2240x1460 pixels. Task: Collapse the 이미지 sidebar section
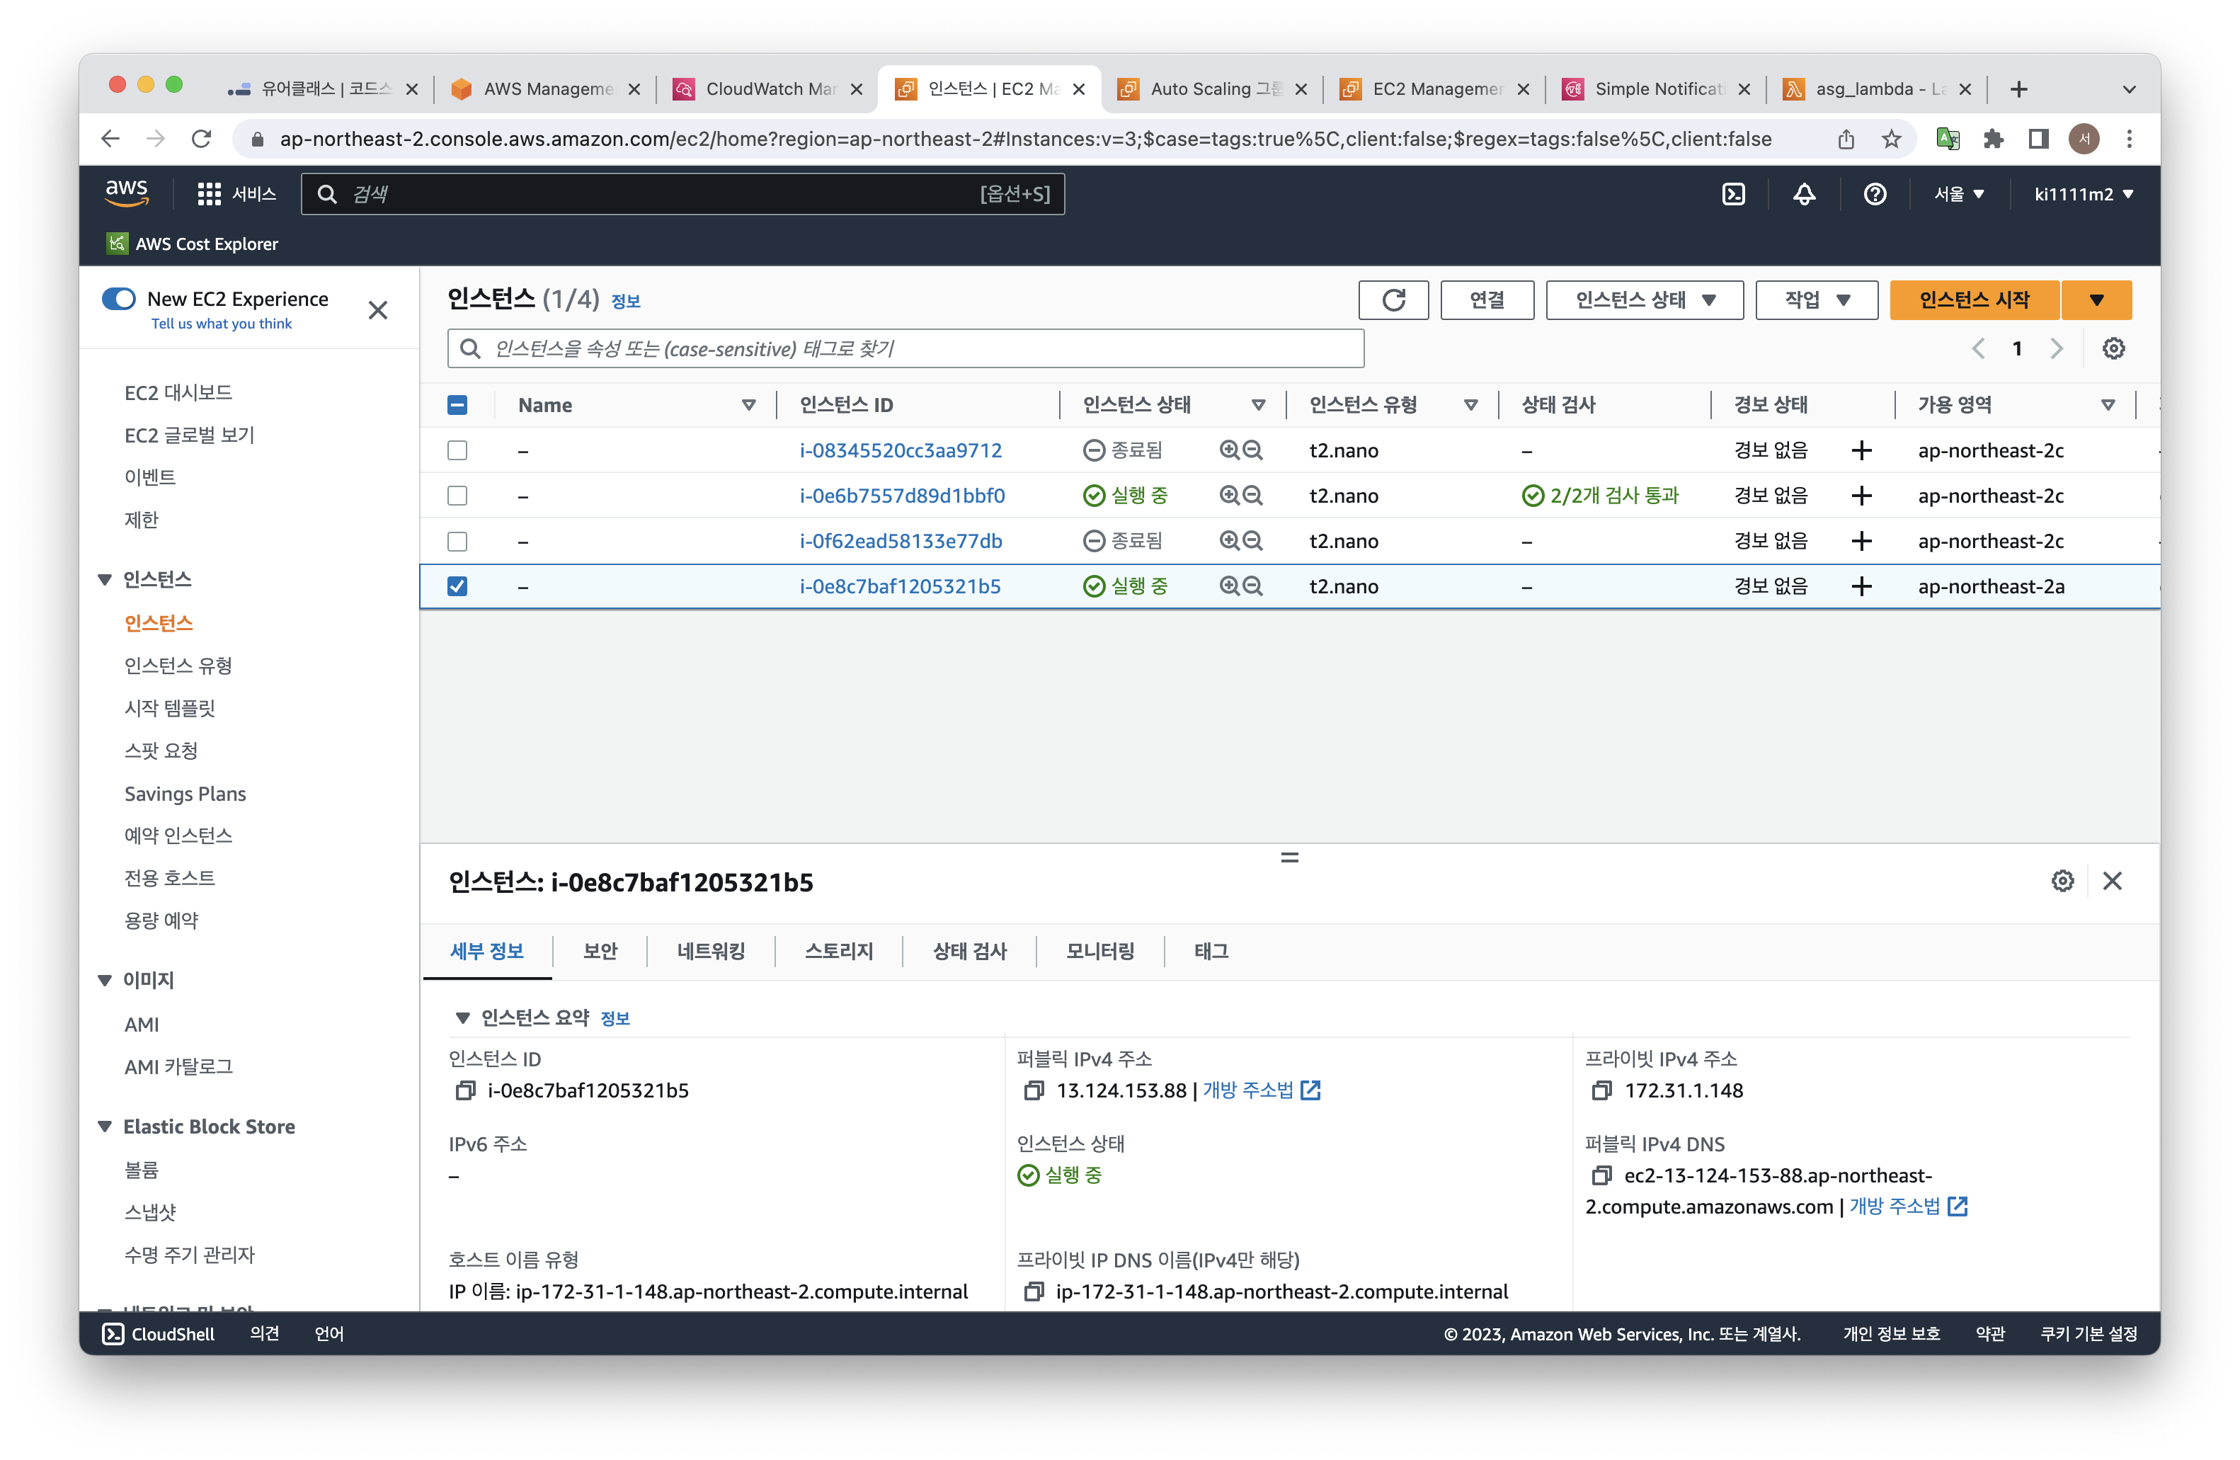click(x=105, y=981)
